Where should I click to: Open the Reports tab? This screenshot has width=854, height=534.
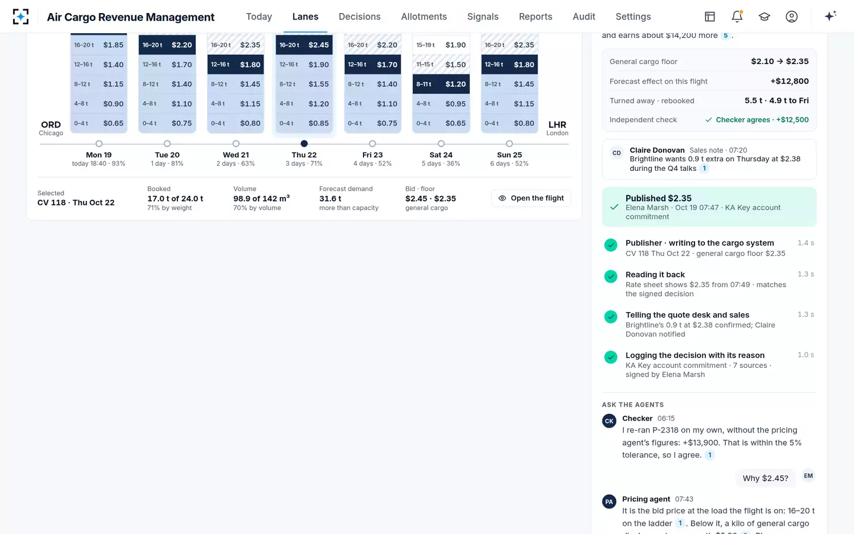tap(536, 17)
